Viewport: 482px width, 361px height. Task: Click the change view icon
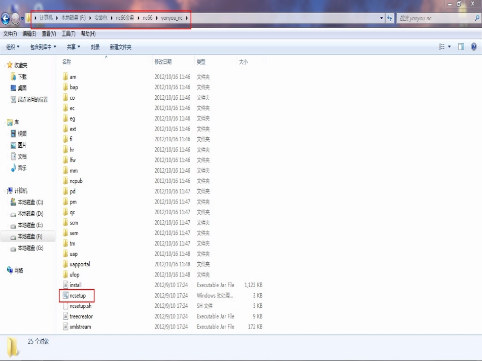442,47
